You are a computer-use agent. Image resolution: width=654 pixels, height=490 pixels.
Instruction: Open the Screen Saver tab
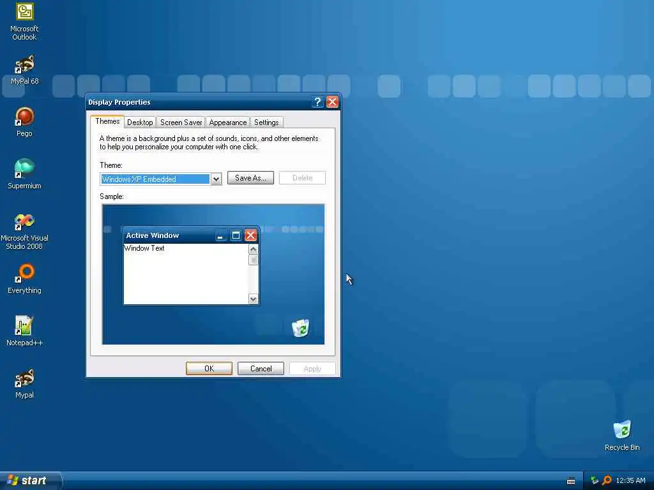tap(181, 122)
